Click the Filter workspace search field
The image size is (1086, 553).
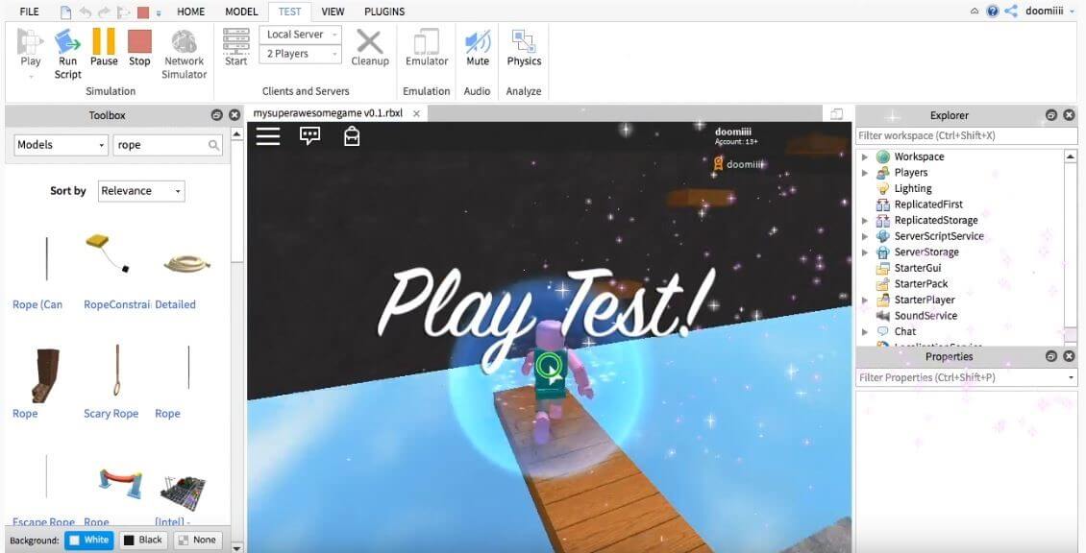961,134
